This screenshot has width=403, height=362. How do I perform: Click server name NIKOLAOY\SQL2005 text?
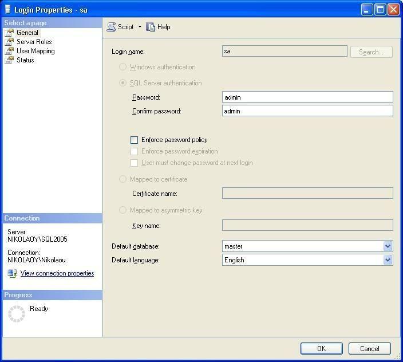pyautogui.click(x=37, y=239)
